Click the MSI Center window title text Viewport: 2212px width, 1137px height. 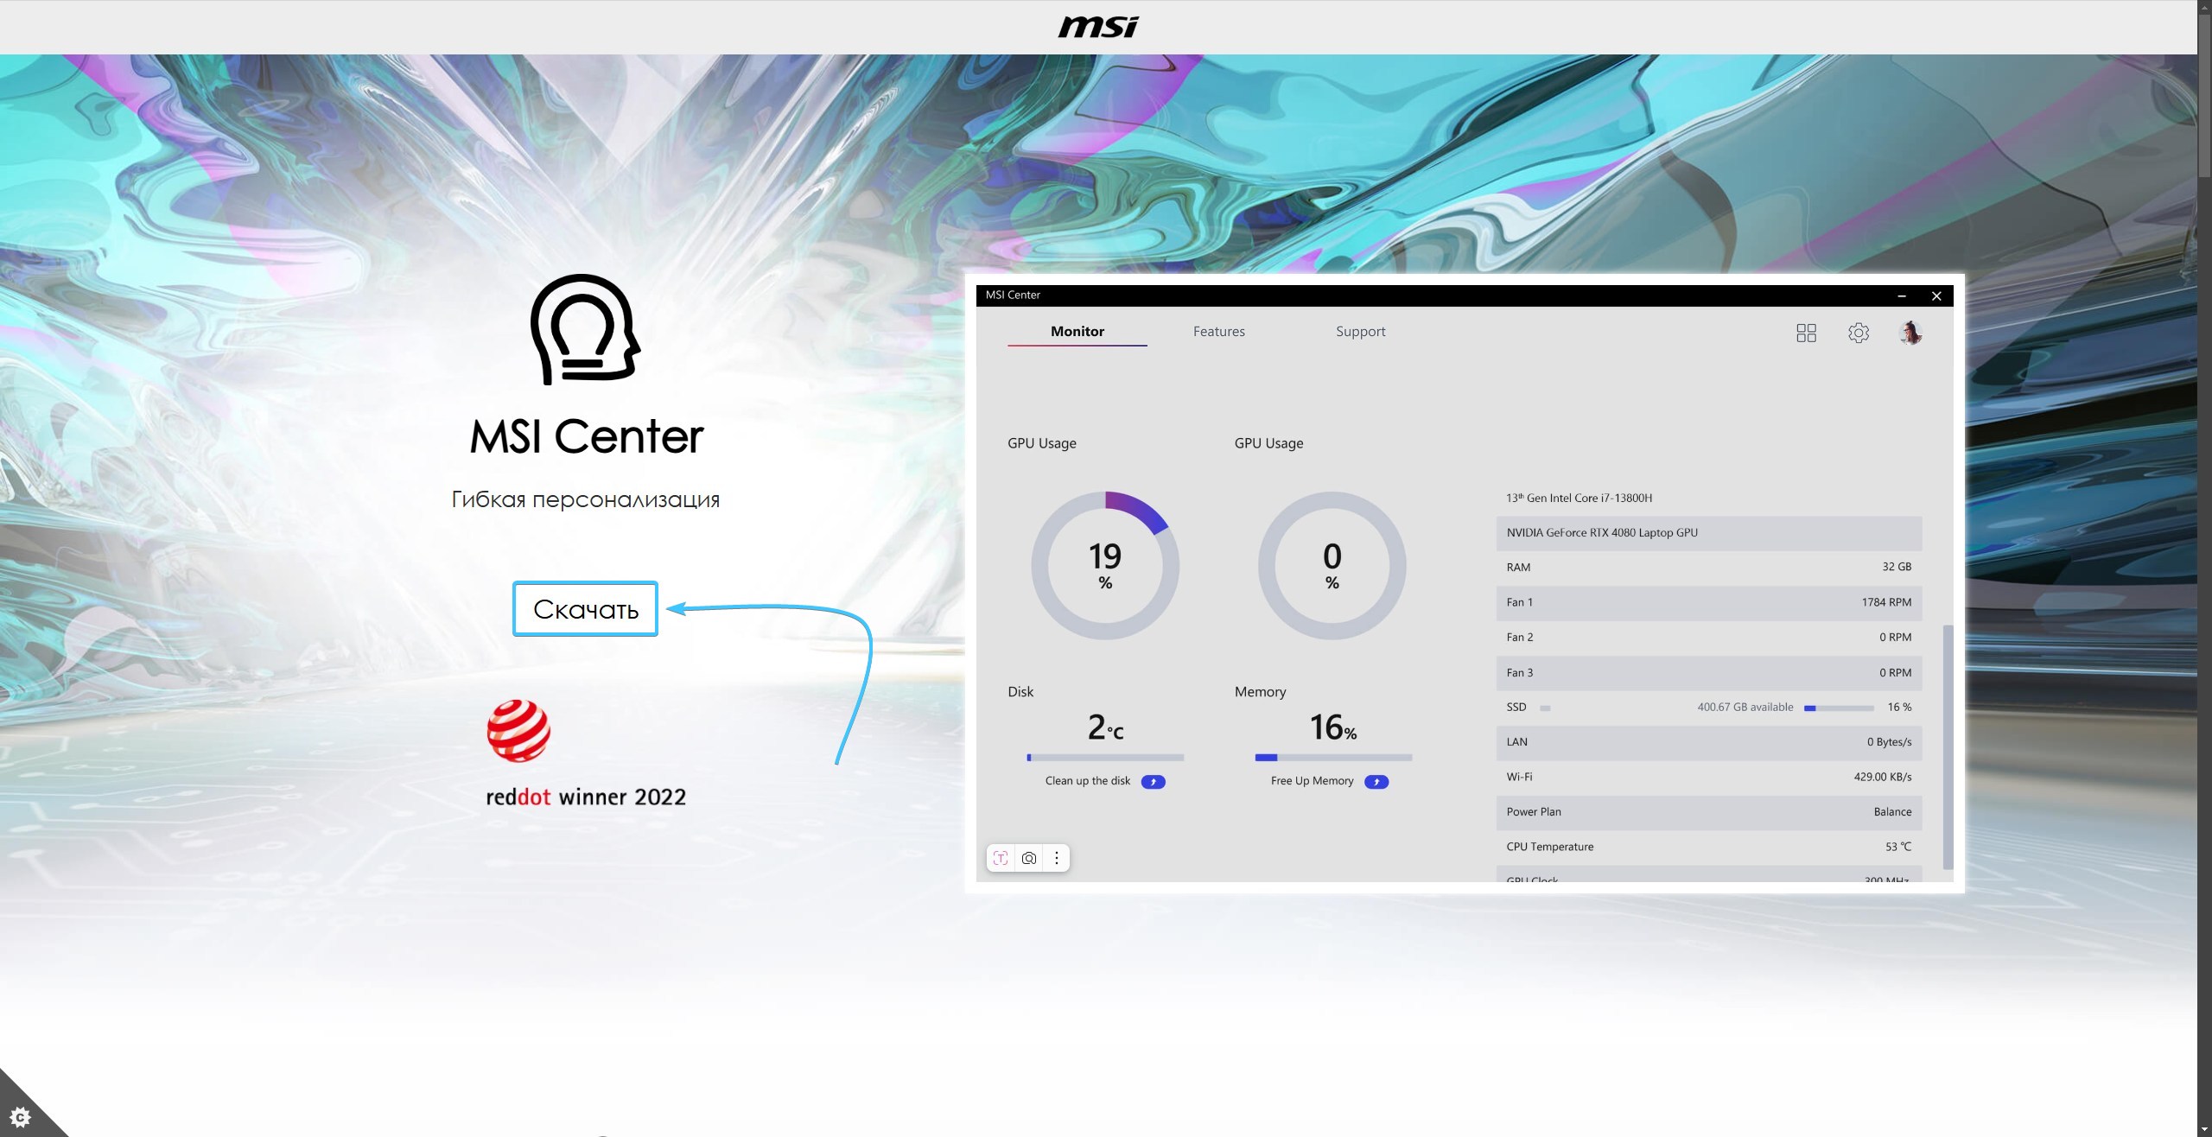(1013, 295)
